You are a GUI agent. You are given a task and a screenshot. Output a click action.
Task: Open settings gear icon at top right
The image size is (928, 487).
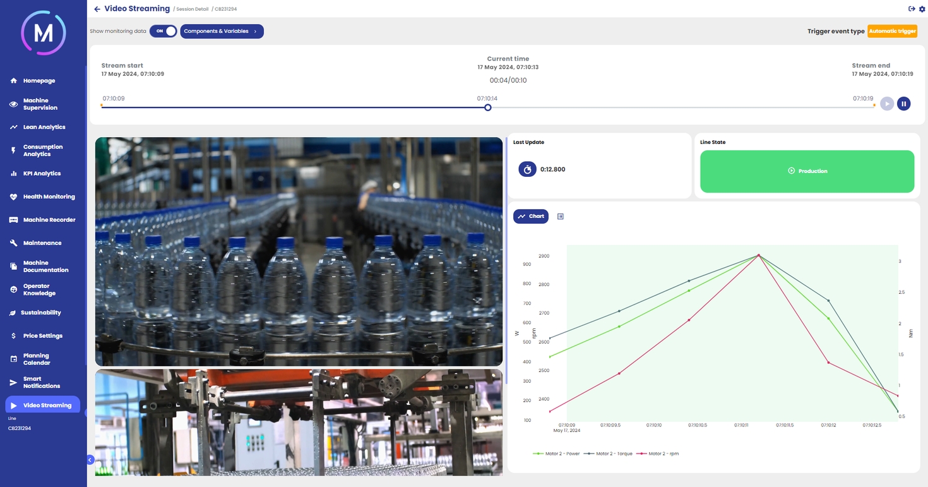(922, 9)
